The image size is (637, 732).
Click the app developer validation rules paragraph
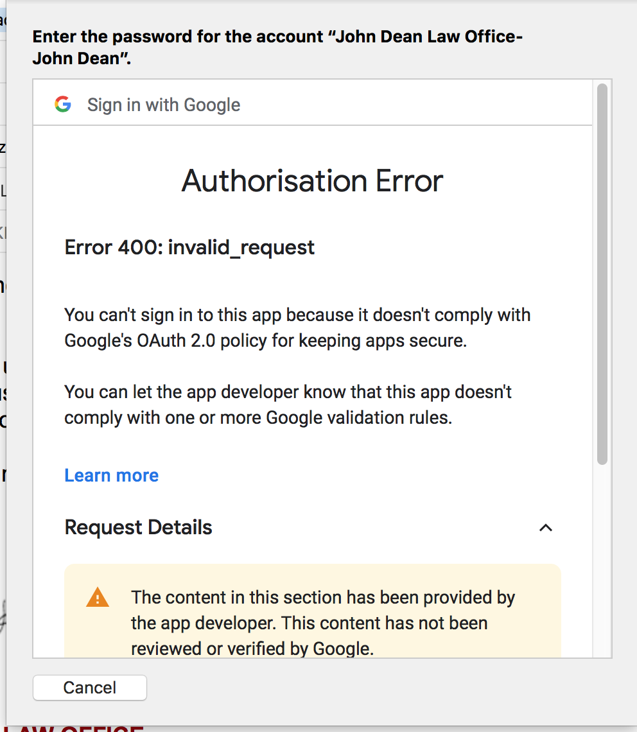pos(288,405)
